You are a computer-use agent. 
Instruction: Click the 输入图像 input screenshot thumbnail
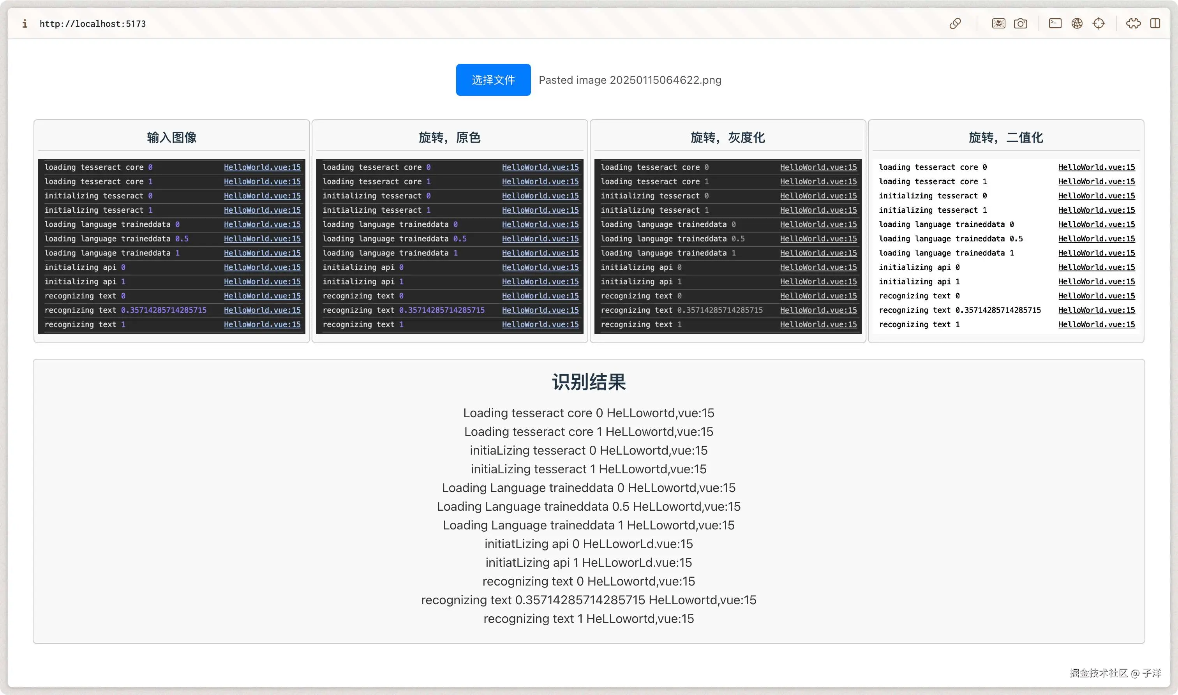tap(171, 246)
